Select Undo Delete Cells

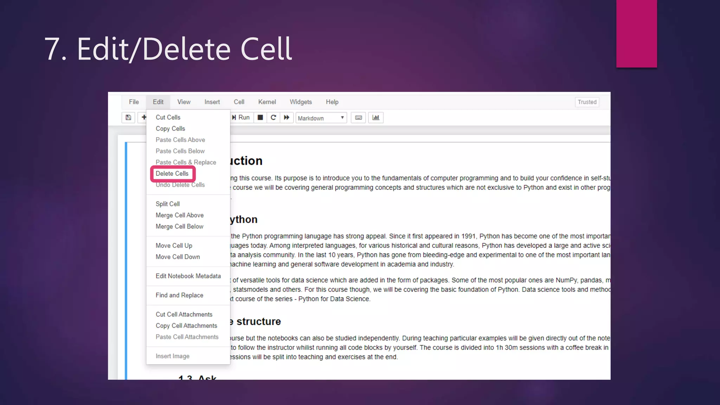tap(188, 185)
